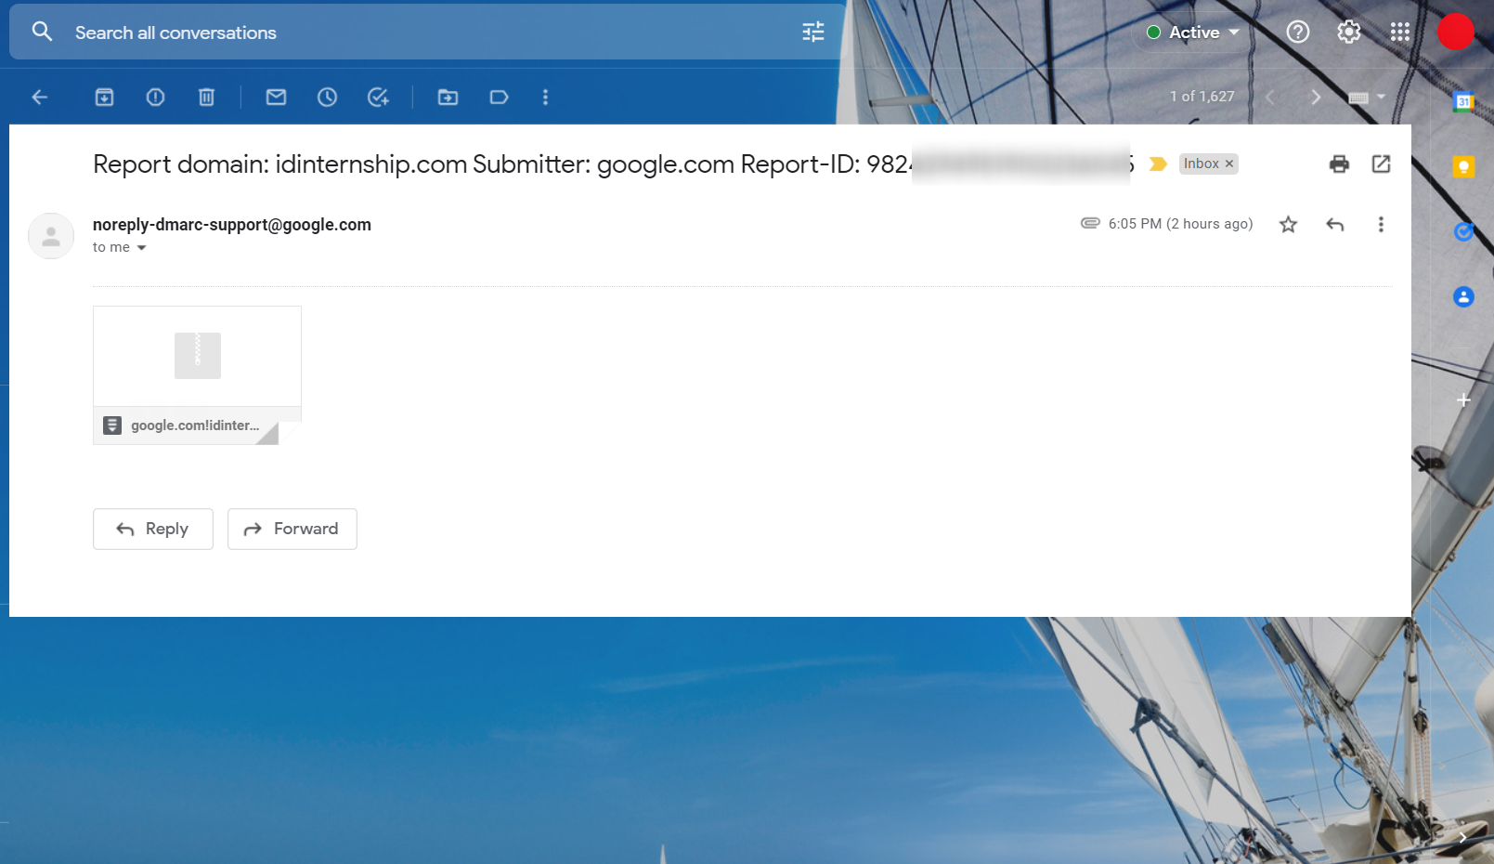
Task: Click sender noreply-dmarc-support@google.com
Action: [232, 225]
